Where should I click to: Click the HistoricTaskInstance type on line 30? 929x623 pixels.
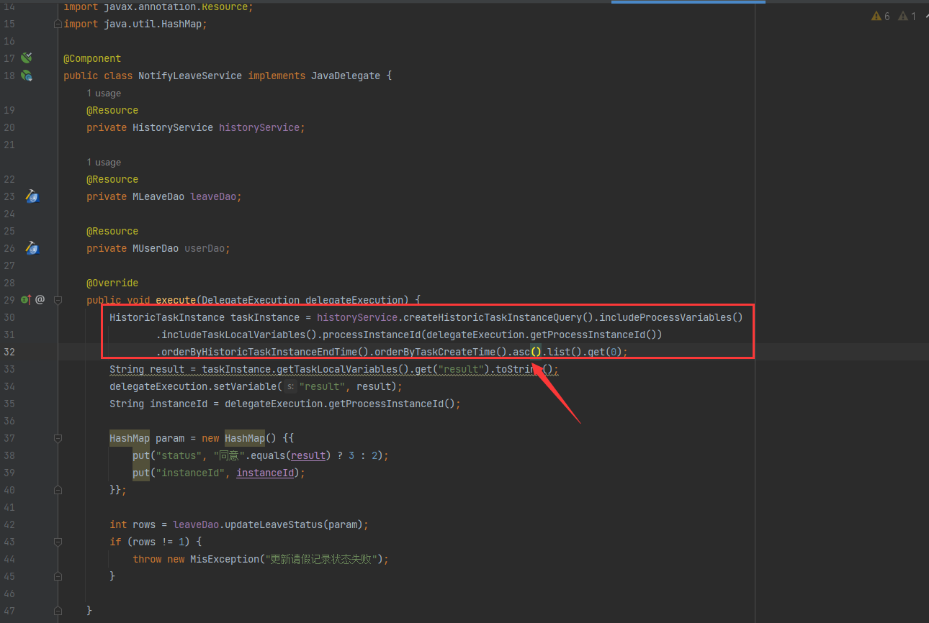(x=167, y=317)
